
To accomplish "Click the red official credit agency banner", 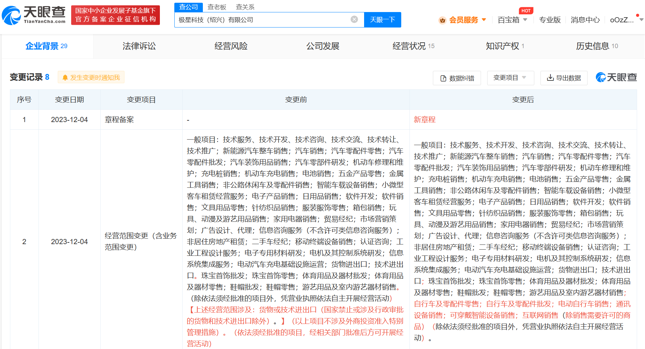I will [x=116, y=15].
